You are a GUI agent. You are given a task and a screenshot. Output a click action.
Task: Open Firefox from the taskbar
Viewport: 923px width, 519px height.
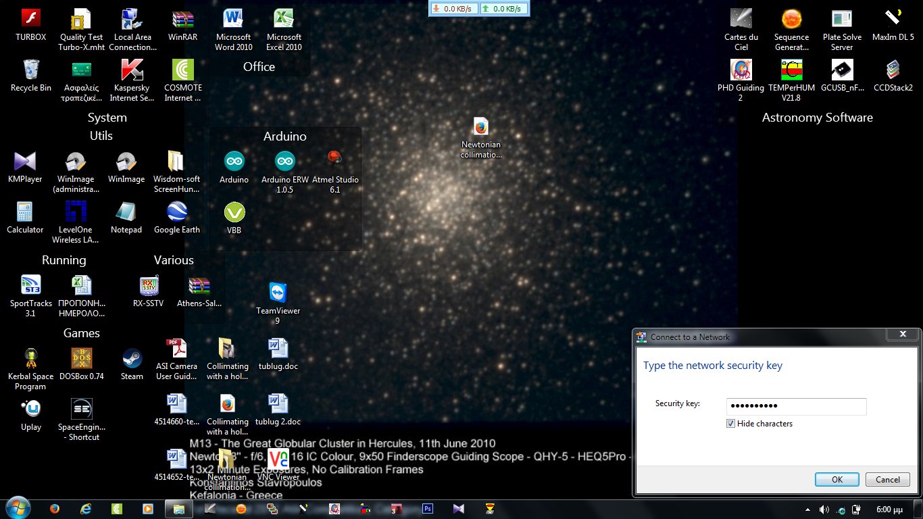pyautogui.click(x=55, y=509)
